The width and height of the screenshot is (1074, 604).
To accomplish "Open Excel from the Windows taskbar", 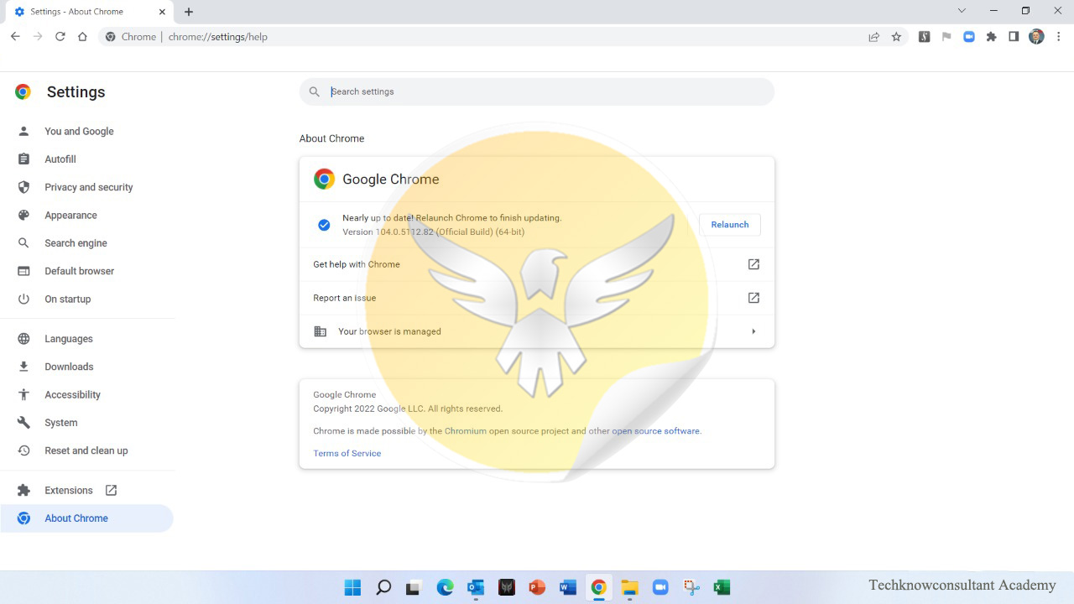I will tap(722, 587).
